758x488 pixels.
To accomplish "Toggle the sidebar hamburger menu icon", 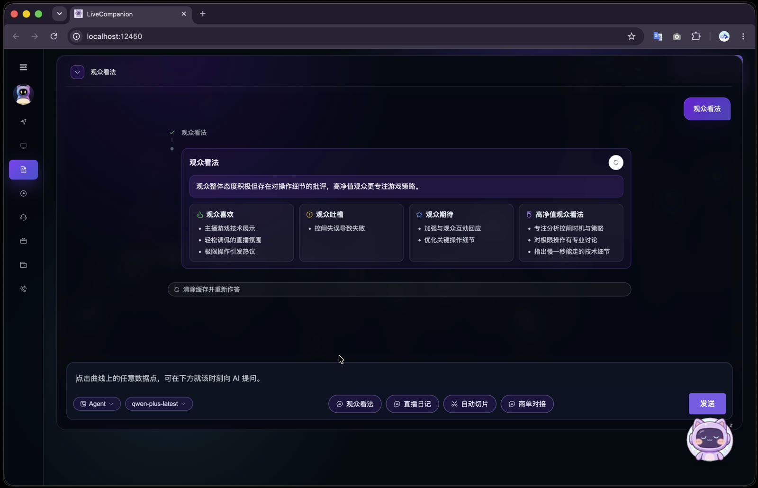I will pyautogui.click(x=23, y=67).
